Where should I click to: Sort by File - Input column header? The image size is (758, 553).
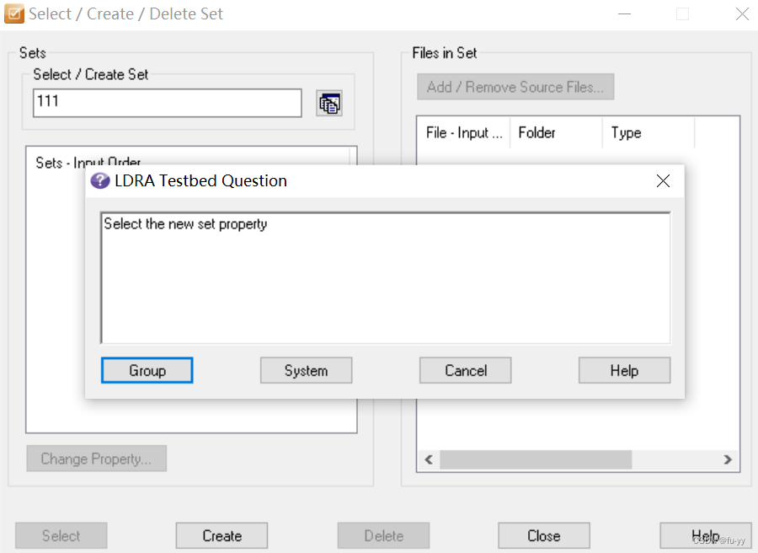pyautogui.click(x=463, y=132)
